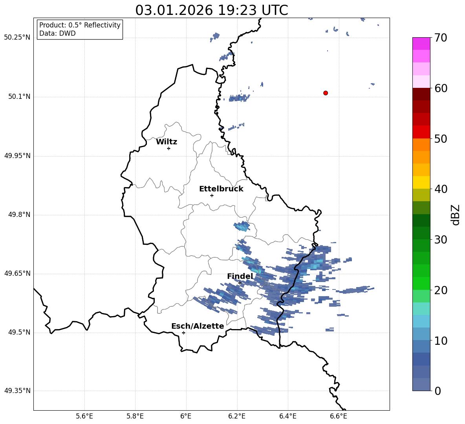Screen dimensions: 465x424
Task: Click the Wiltz station cross marker
Action: coord(169,148)
